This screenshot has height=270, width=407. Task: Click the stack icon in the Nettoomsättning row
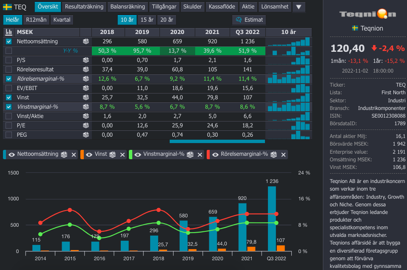86,41
